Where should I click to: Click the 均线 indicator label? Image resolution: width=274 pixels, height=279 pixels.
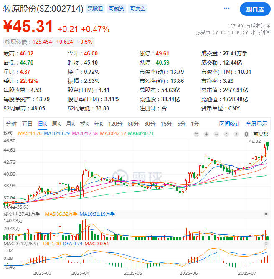coord(8,133)
